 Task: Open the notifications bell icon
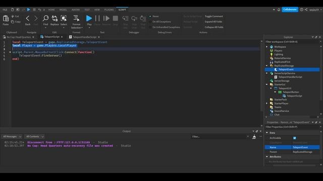point(279,10)
